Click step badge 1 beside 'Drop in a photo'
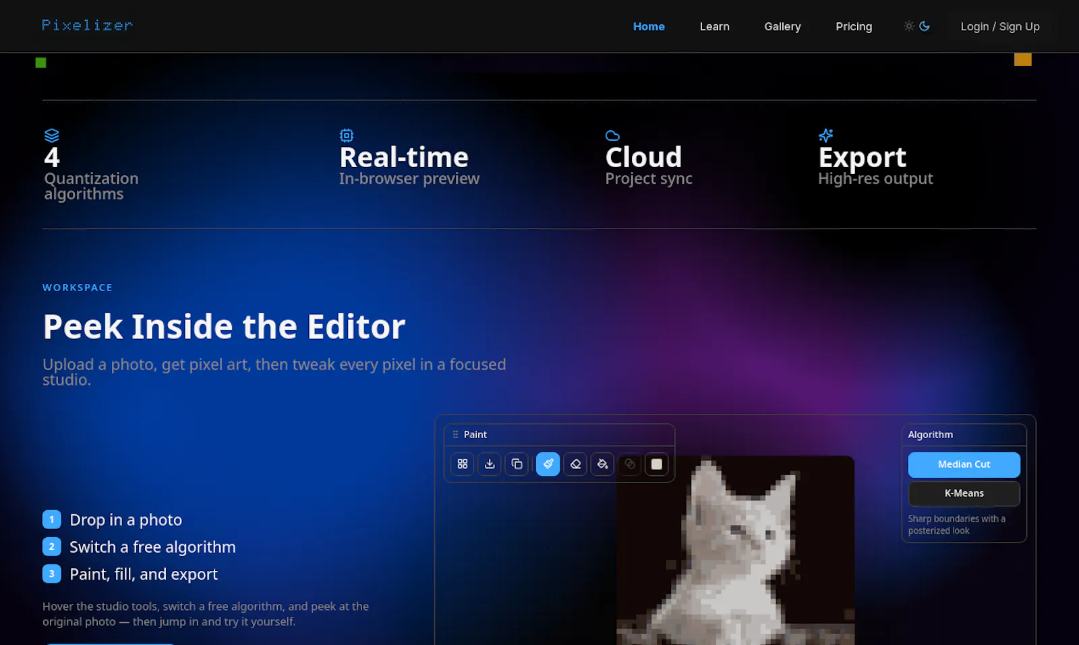 52,520
